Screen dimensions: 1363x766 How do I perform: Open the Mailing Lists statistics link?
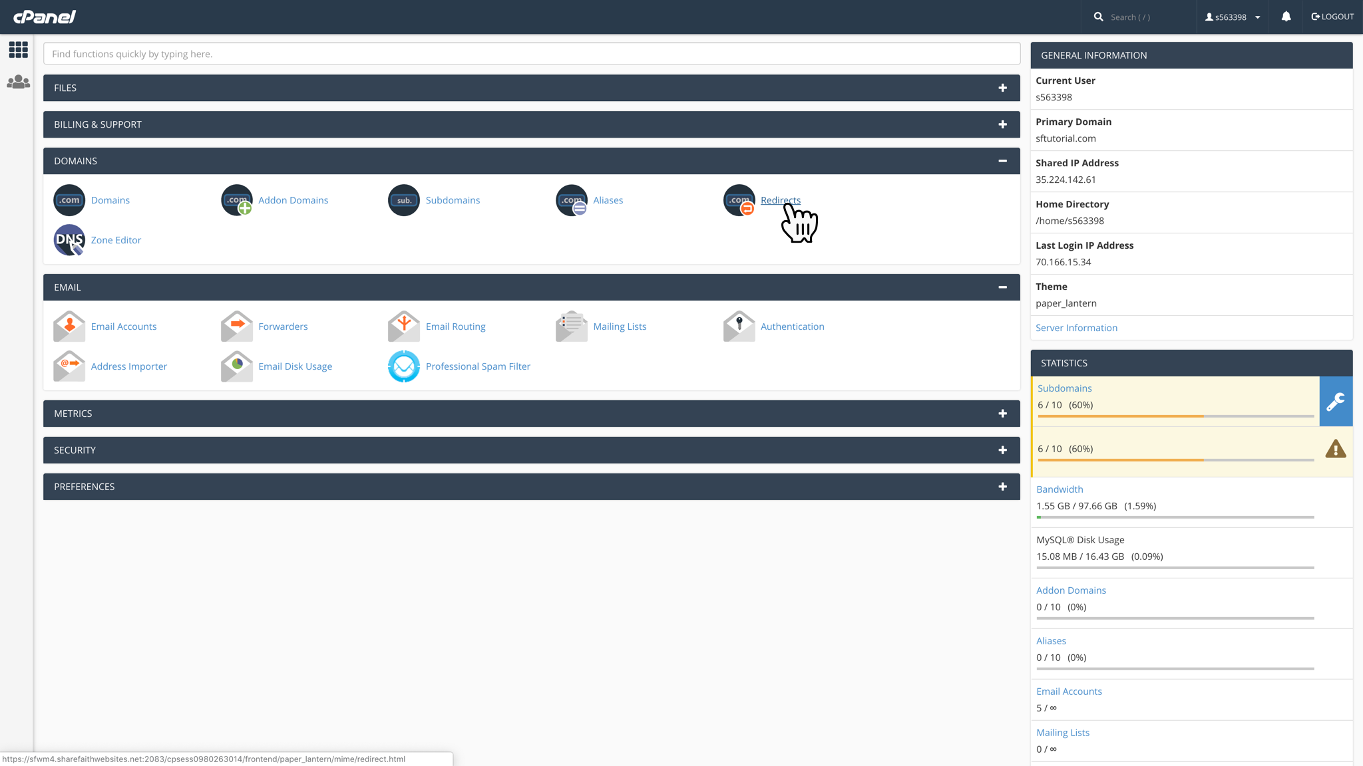[1063, 733]
